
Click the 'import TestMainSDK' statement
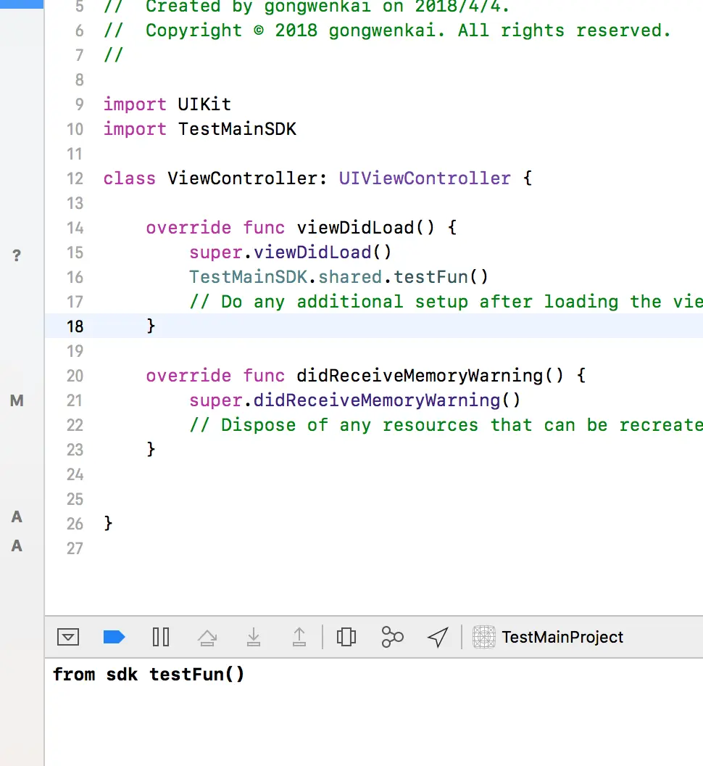coord(200,129)
